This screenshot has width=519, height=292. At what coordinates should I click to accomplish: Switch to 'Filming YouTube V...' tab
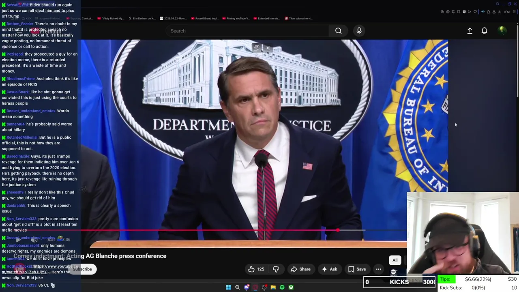pyautogui.click(x=236, y=18)
